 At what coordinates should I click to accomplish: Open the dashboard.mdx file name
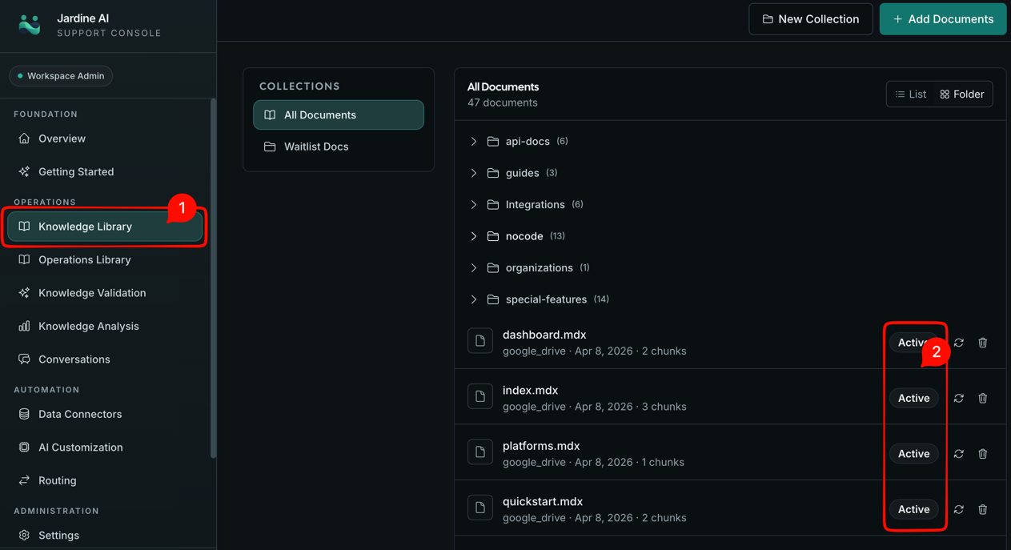pyautogui.click(x=544, y=335)
